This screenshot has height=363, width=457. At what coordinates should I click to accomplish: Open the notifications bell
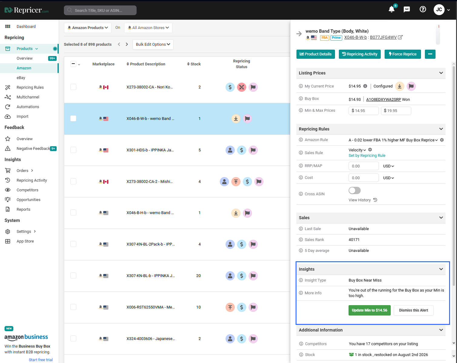pos(392,9)
